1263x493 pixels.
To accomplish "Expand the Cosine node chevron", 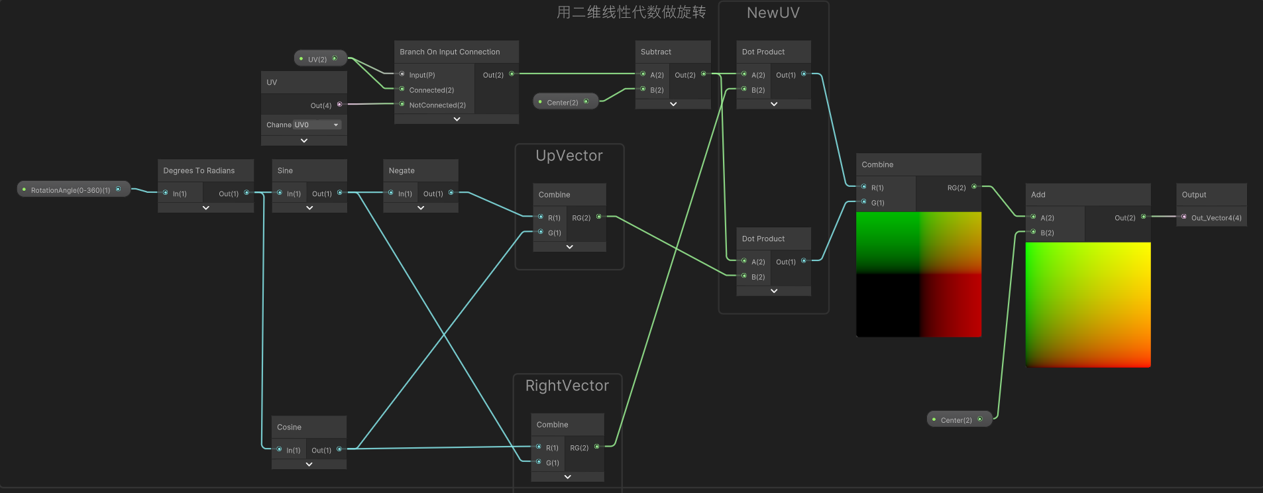I will click(309, 465).
